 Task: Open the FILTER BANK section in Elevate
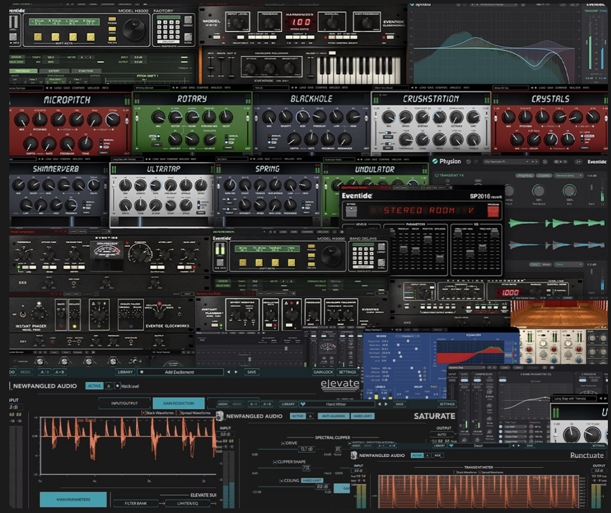click(136, 503)
